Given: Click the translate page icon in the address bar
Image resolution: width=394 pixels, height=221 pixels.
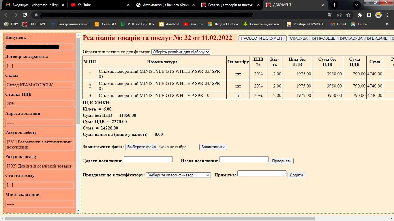Looking at the screenshot, I should click(x=330, y=15).
